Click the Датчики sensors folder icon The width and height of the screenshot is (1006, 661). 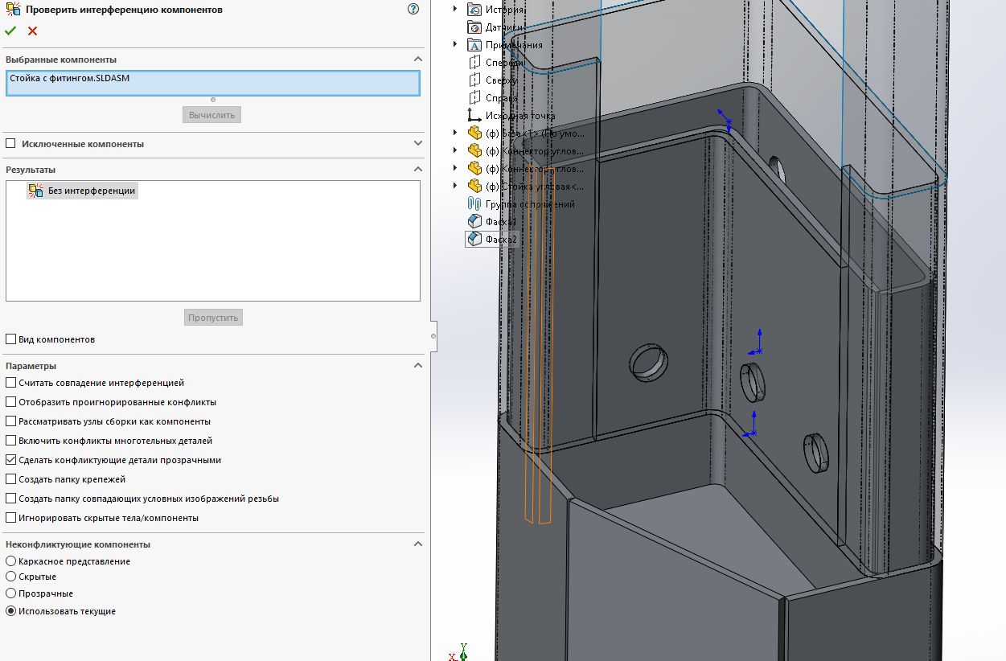tap(474, 27)
